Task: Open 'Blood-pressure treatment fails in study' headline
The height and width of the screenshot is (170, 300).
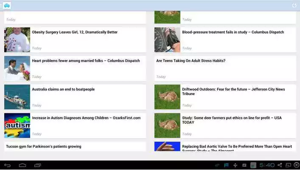Action: point(233,32)
